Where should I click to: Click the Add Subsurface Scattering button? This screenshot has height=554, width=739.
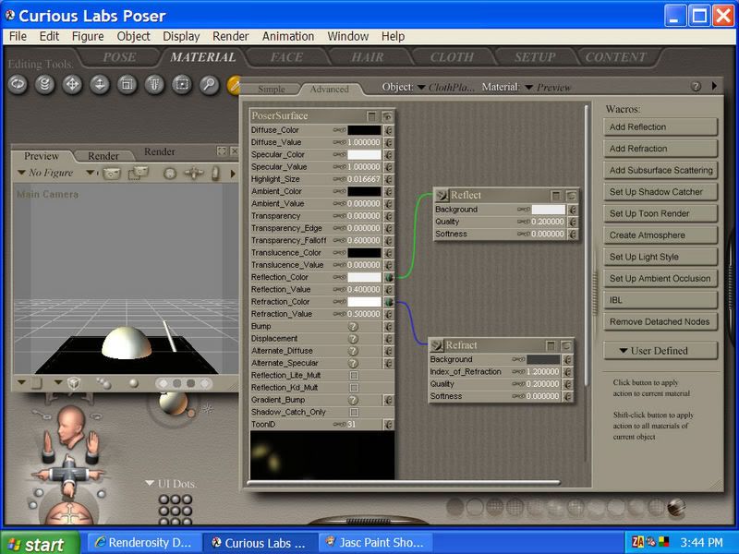tap(660, 170)
